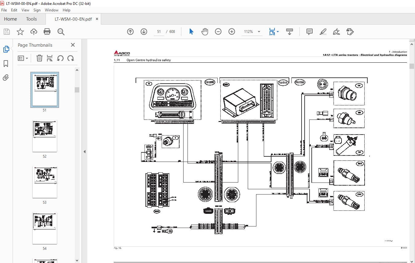Click the Fit page width icon
This screenshot has width=415, height=263.
(272, 32)
